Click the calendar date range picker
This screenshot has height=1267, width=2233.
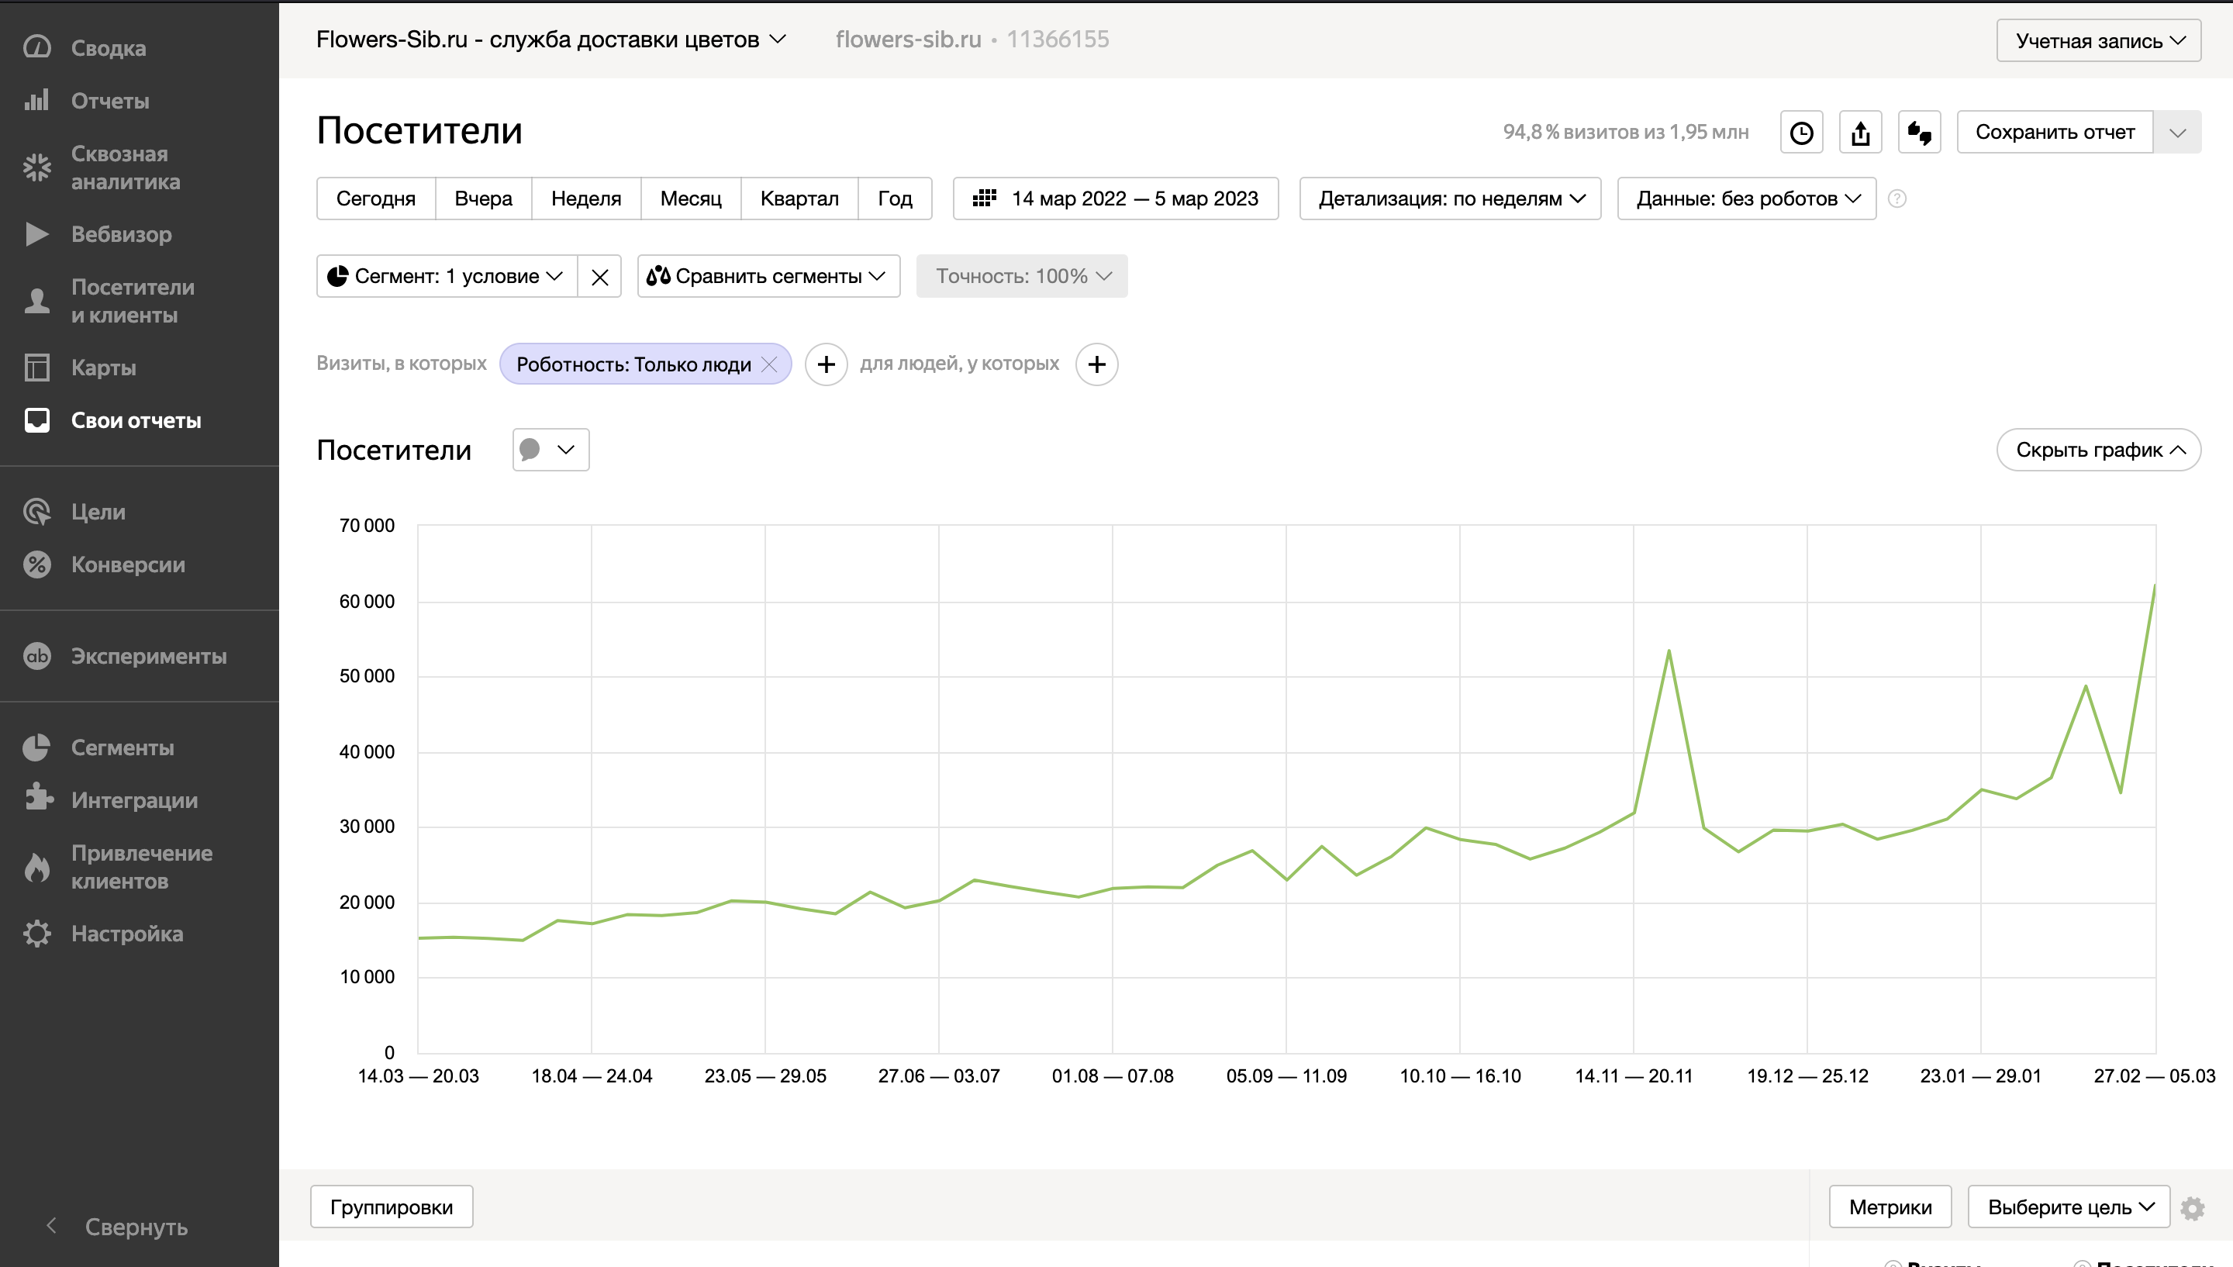click(1115, 199)
